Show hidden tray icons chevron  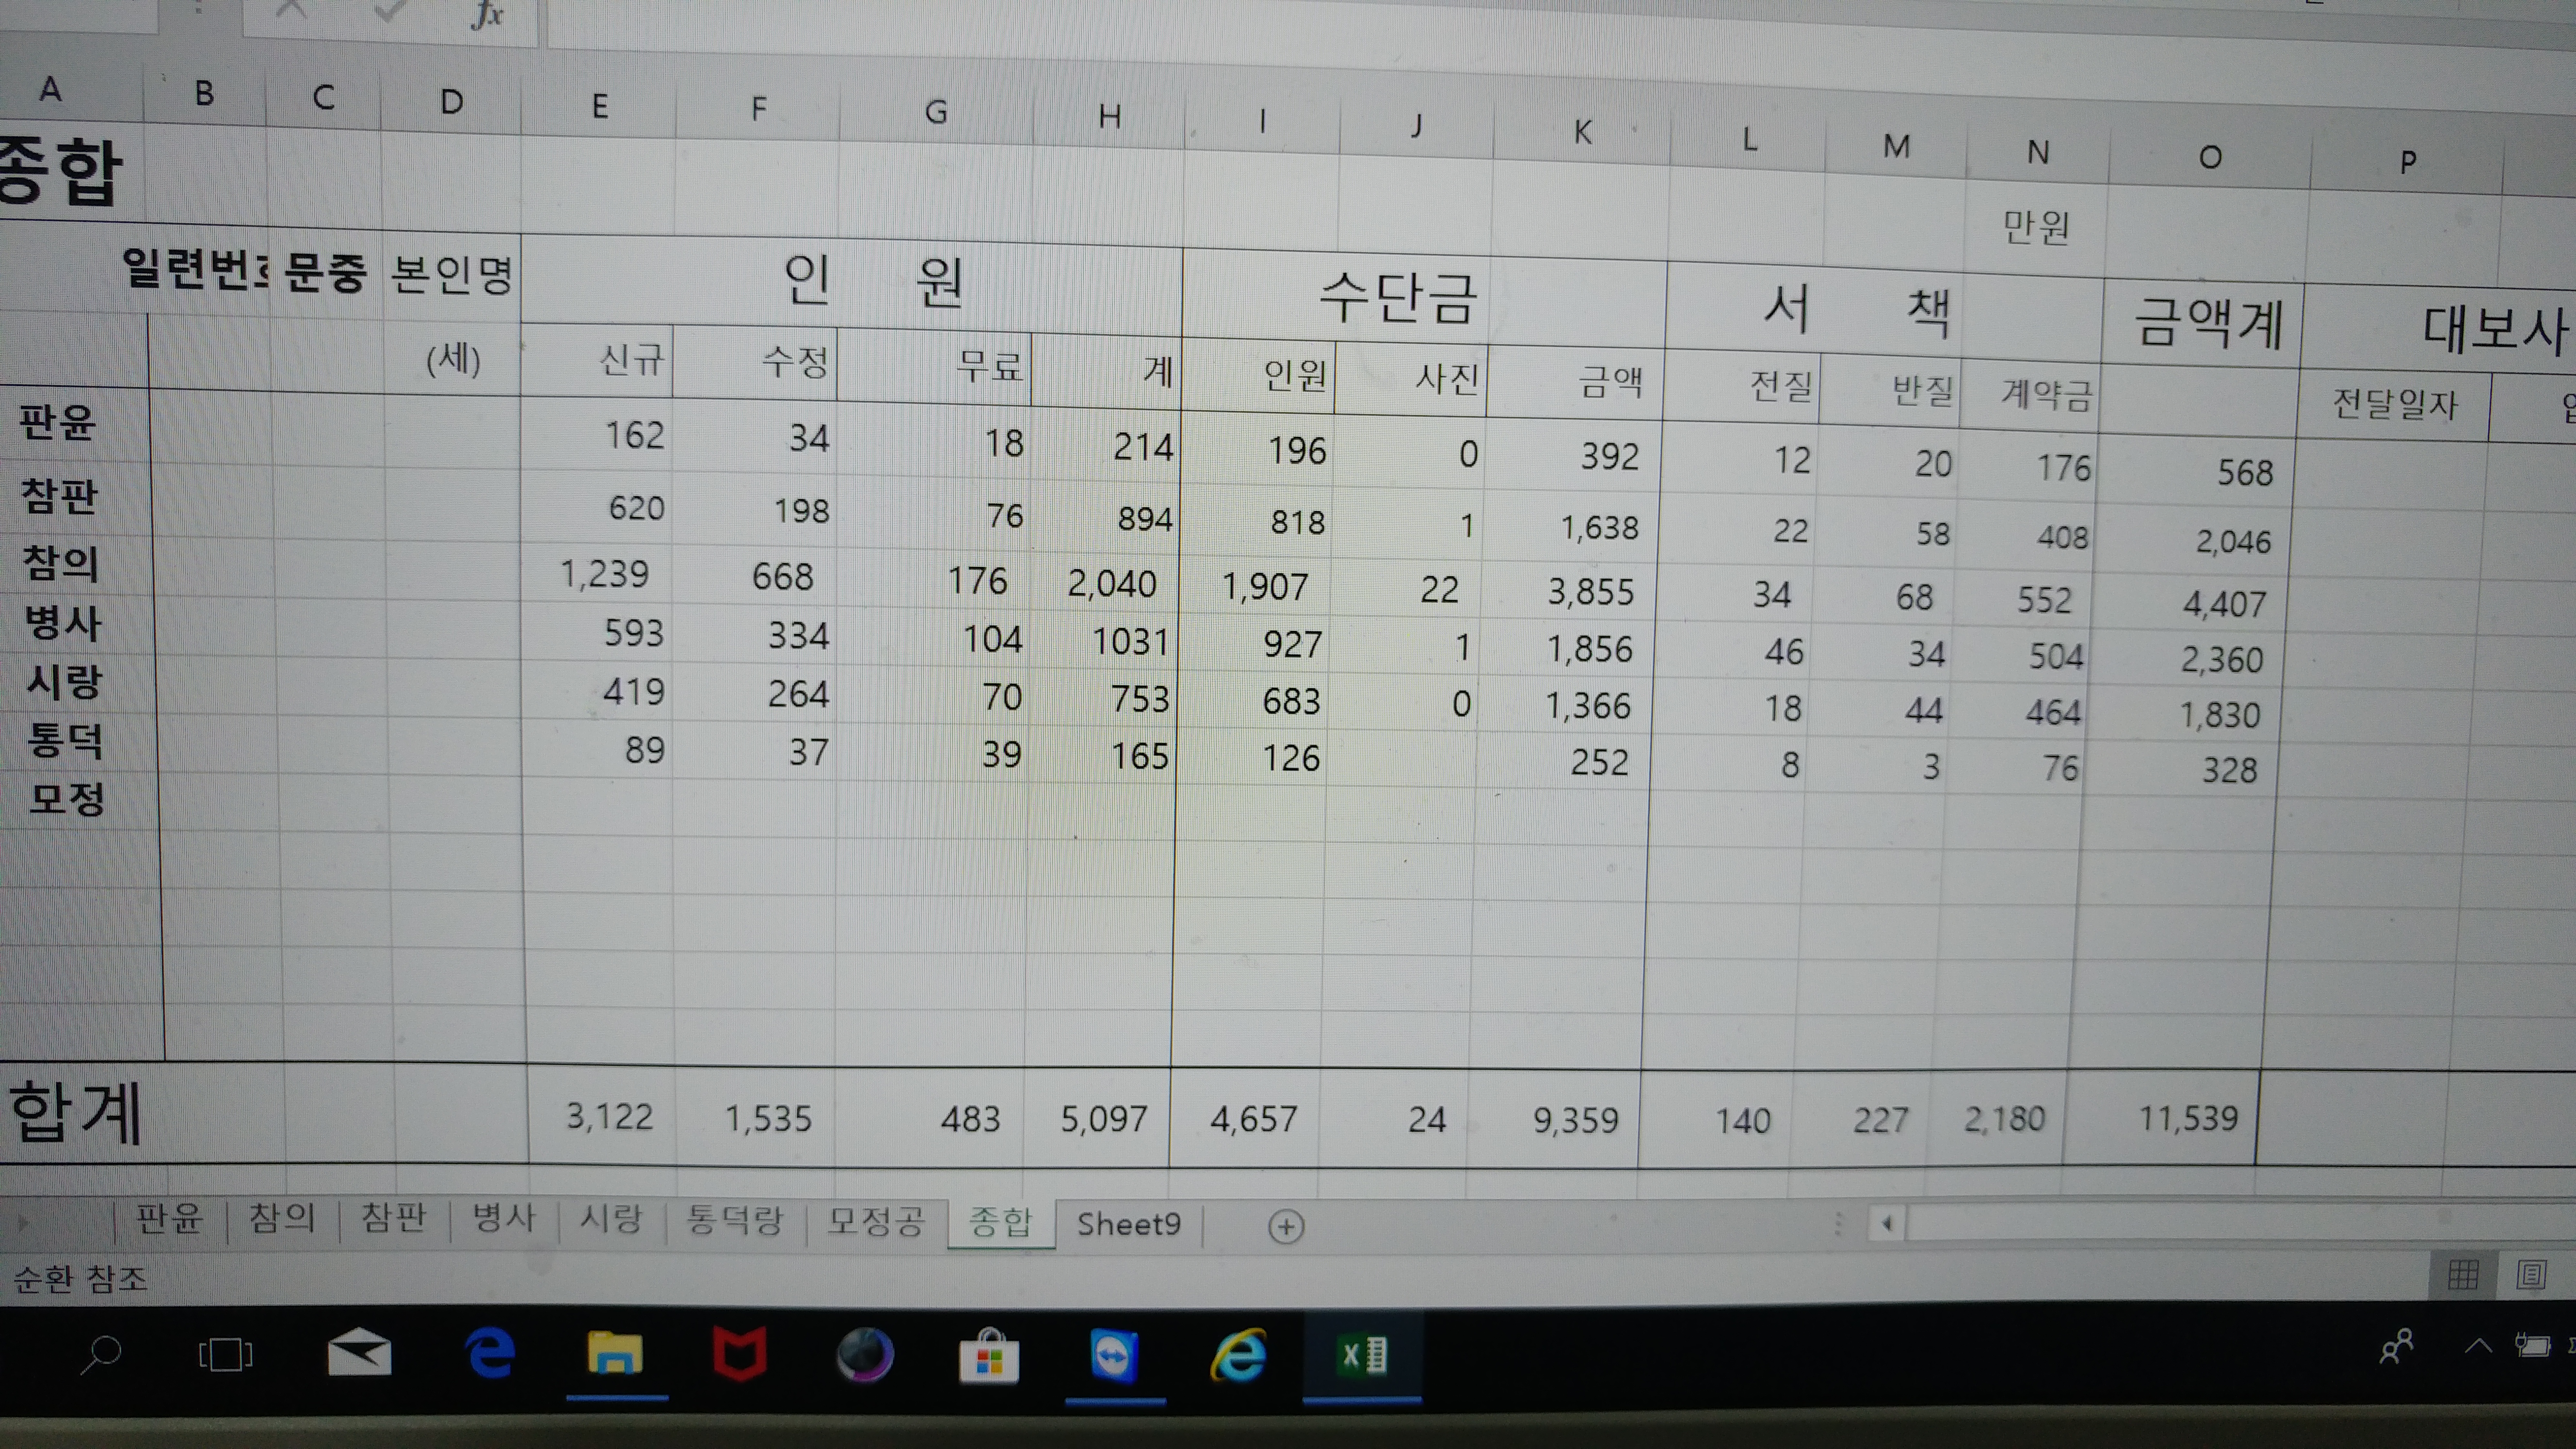pyautogui.click(x=2478, y=1346)
